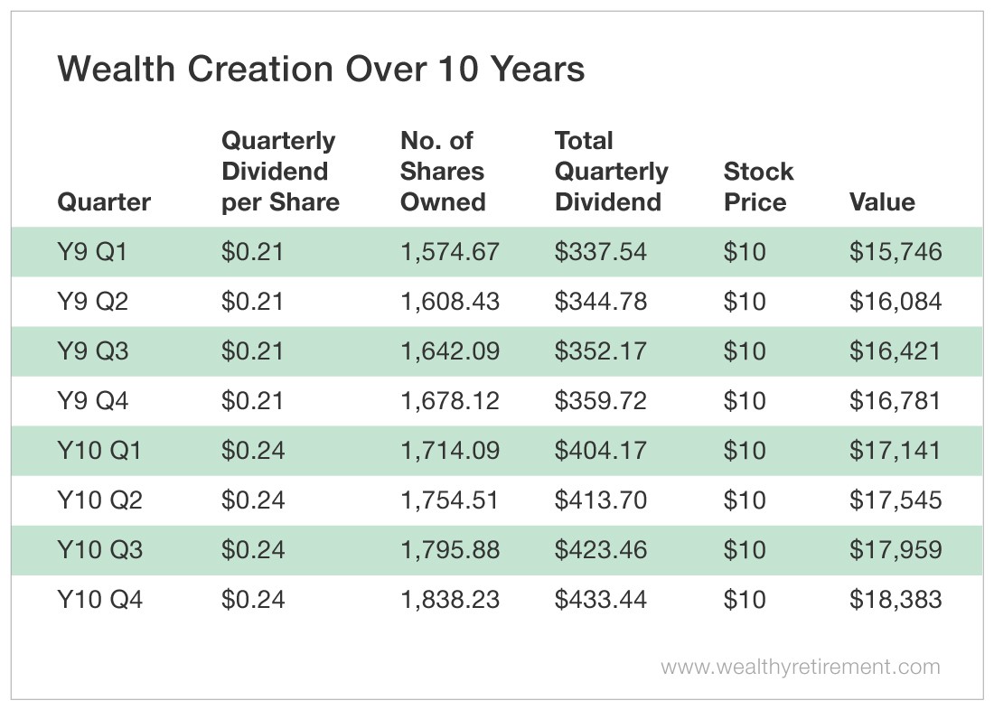
Task: Click the $16,781 value cell
Action: point(895,400)
